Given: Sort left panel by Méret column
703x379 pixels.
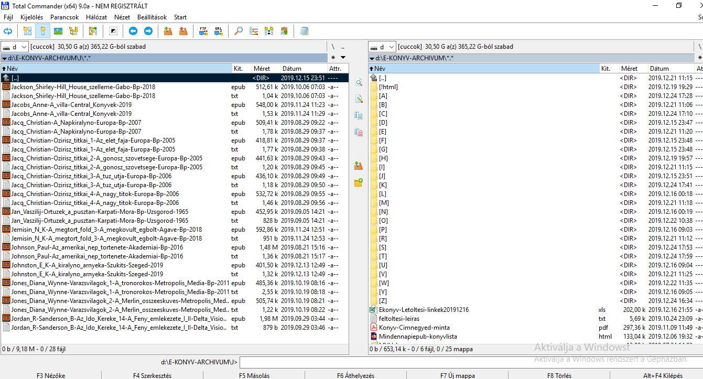Looking at the screenshot, I should [x=265, y=69].
